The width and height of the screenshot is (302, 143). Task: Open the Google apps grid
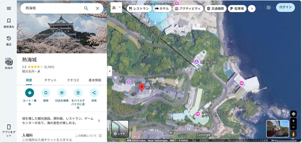click(269, 8)
